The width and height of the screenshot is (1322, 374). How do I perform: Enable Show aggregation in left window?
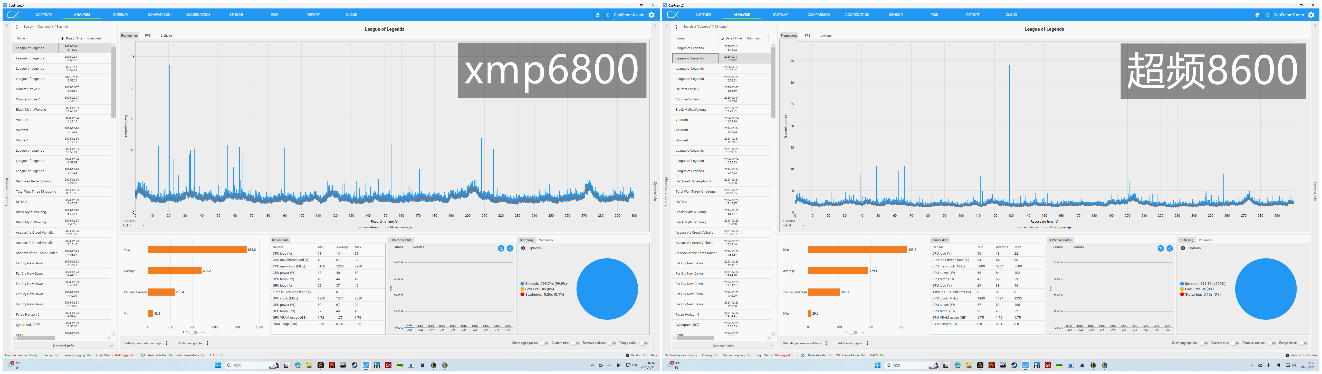pos(544,343)
